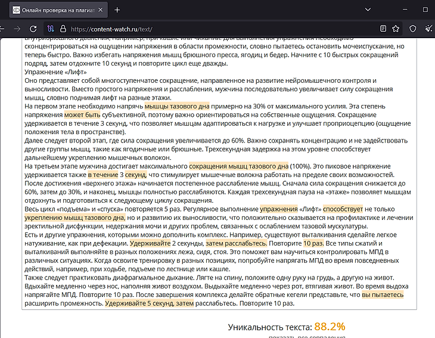Screen dimensions: 435x338
Task: Close the 'Онлайн проверка на плагиат' tab
Action: [x=101, y=10]
